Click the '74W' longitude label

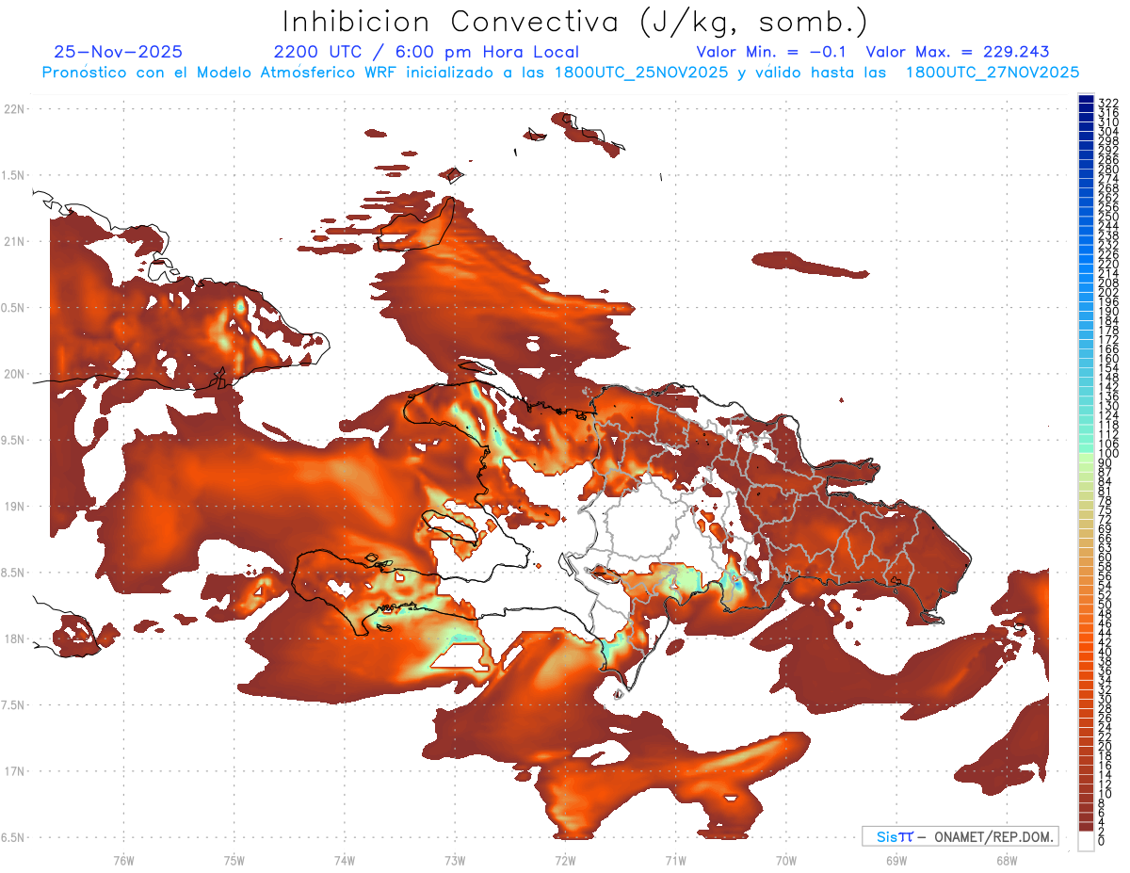344,860
